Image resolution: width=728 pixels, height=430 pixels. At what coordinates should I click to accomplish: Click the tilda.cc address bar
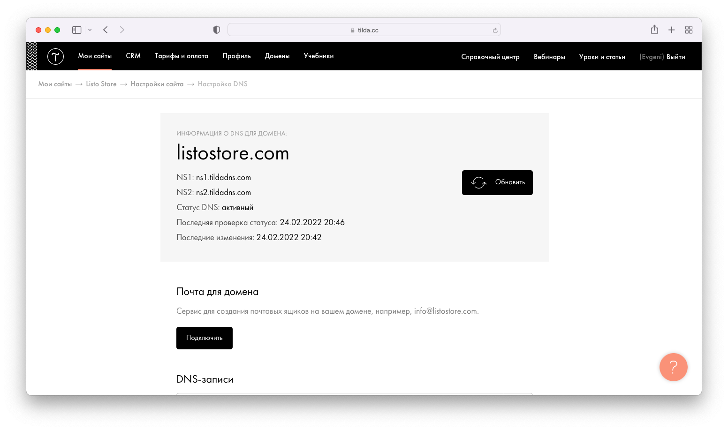[x=364, y=30]
